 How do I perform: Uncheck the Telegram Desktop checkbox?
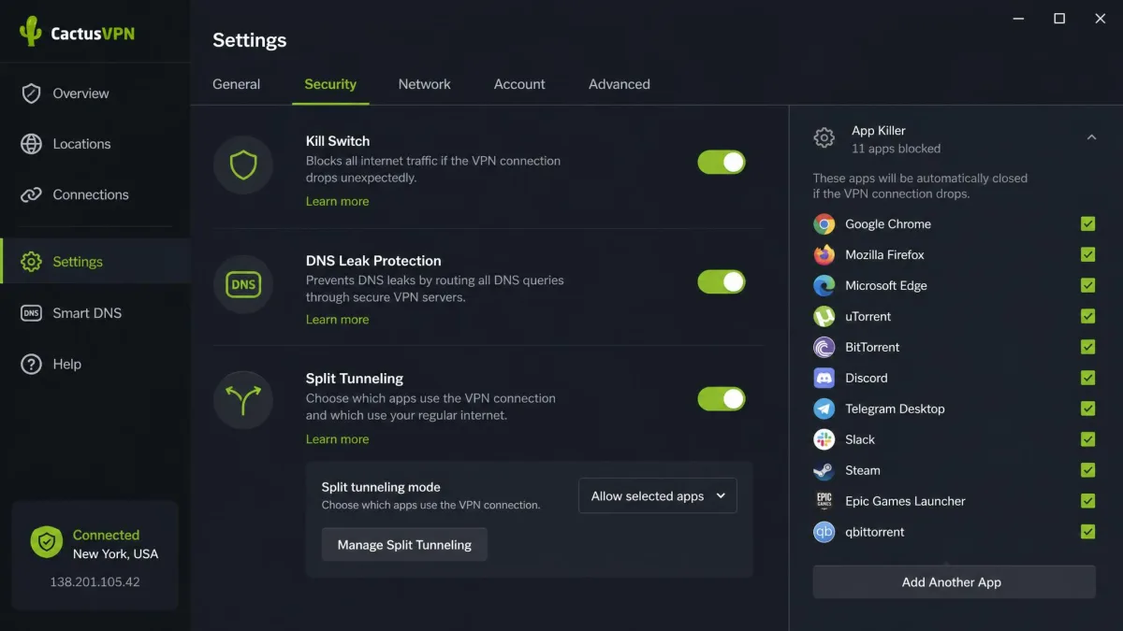coord(1088,409)
